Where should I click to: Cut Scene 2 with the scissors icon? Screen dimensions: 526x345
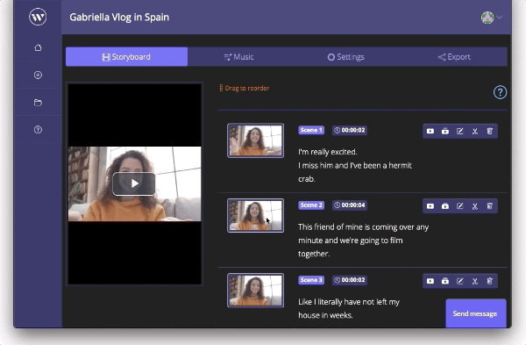(x=474, y=206)
